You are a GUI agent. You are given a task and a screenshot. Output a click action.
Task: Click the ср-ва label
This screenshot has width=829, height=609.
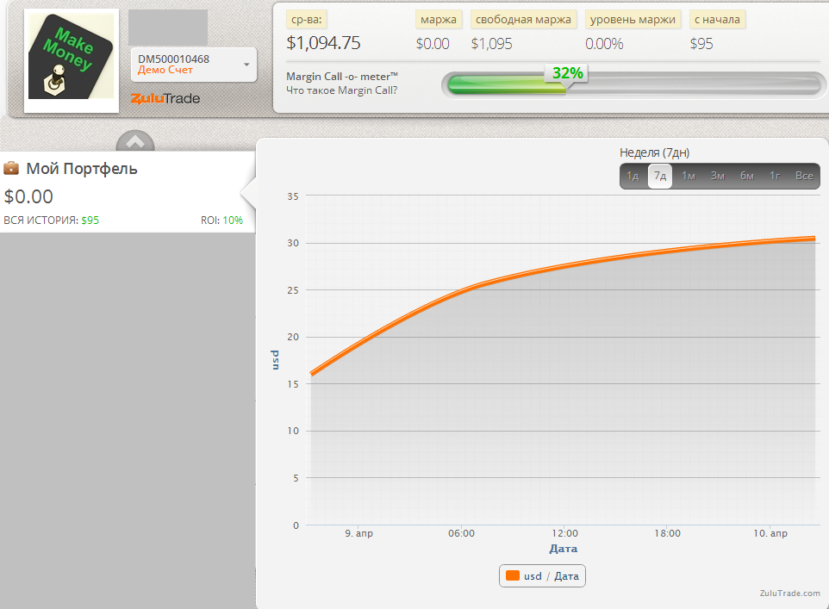coord(307,20)
